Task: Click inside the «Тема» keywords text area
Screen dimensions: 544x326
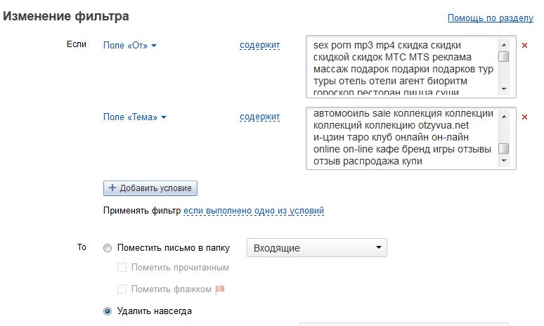Action: pyautogui.click(x=402, y=138)
